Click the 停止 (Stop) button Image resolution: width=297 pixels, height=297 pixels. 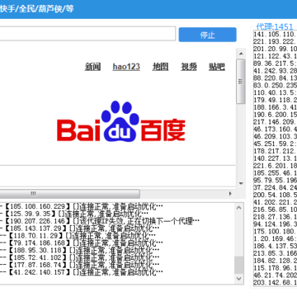tap(207, 35)
